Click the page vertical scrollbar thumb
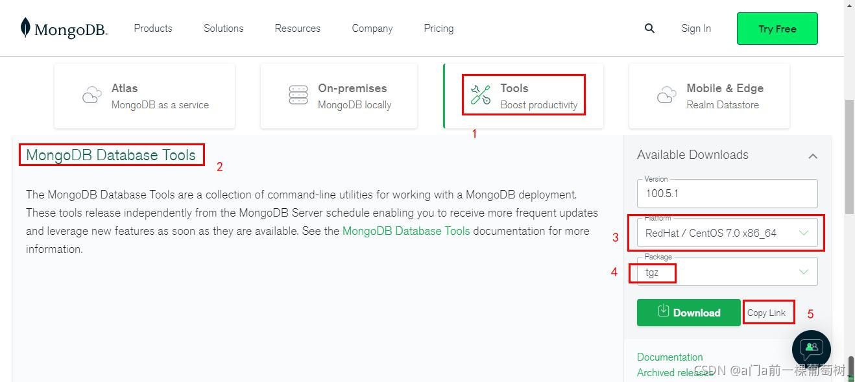 (x=849, y=158)
